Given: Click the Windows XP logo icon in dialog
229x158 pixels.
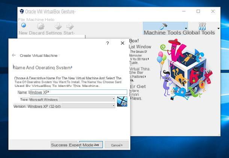Looking at the screenshot, I should coord(122,101).
